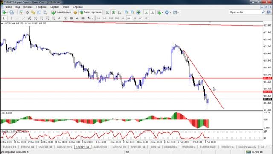273x154 pixels.
Task: Expand the Indicators dropdown arrow
Action: [162, 12]
